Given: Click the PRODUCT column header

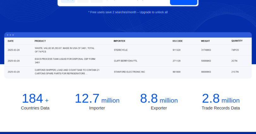Looking at the screenshot, I should coord(40,41).
